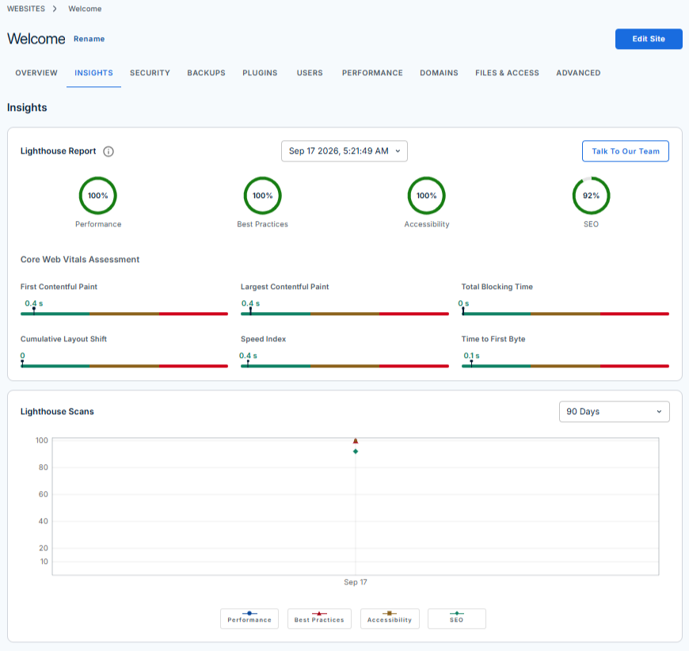Select the Insights tab
Viewport: 689px width, 651px height.
pos(93,73)
